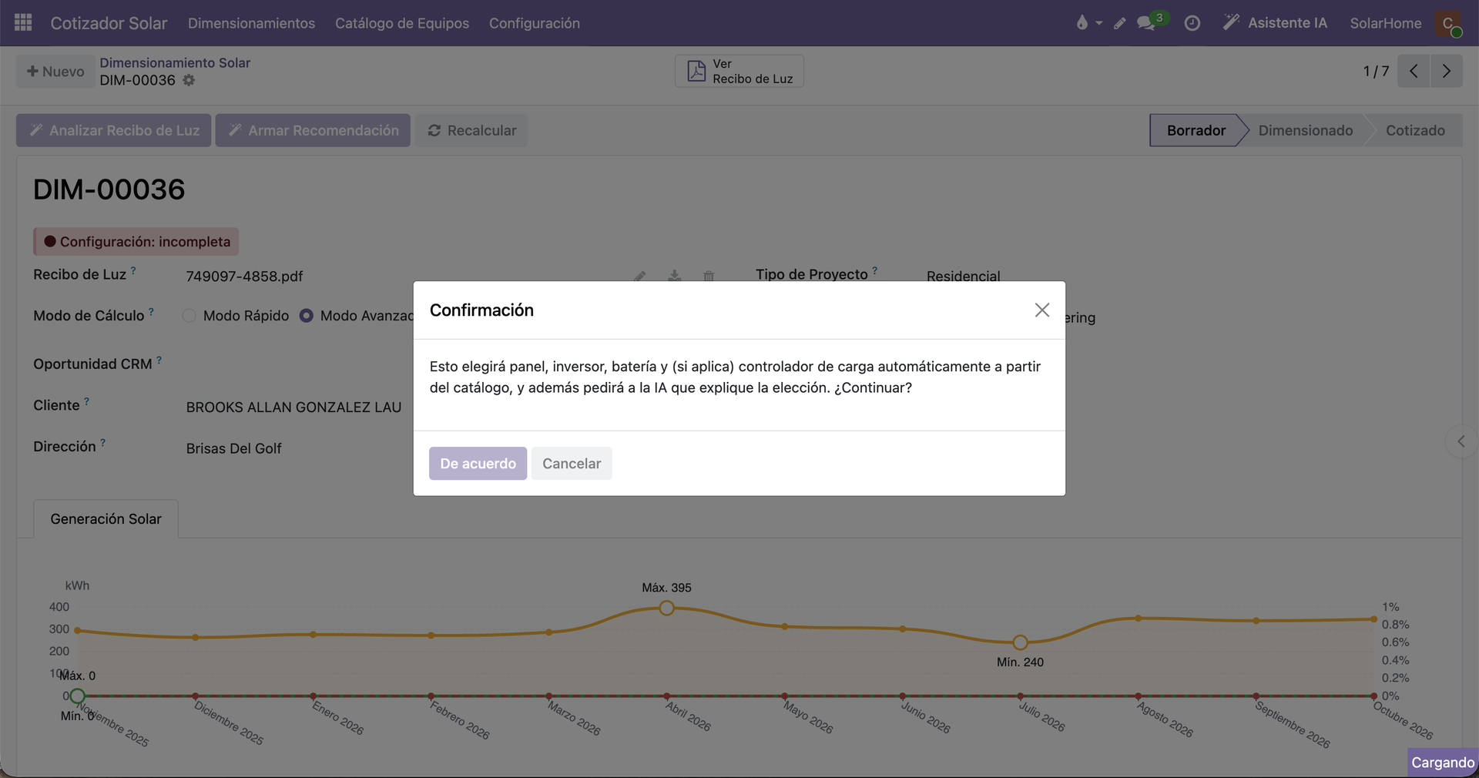Screen dimensions: 1479x778
Task: Select the Modo Rápido radio button
Action: click(189, 316)
